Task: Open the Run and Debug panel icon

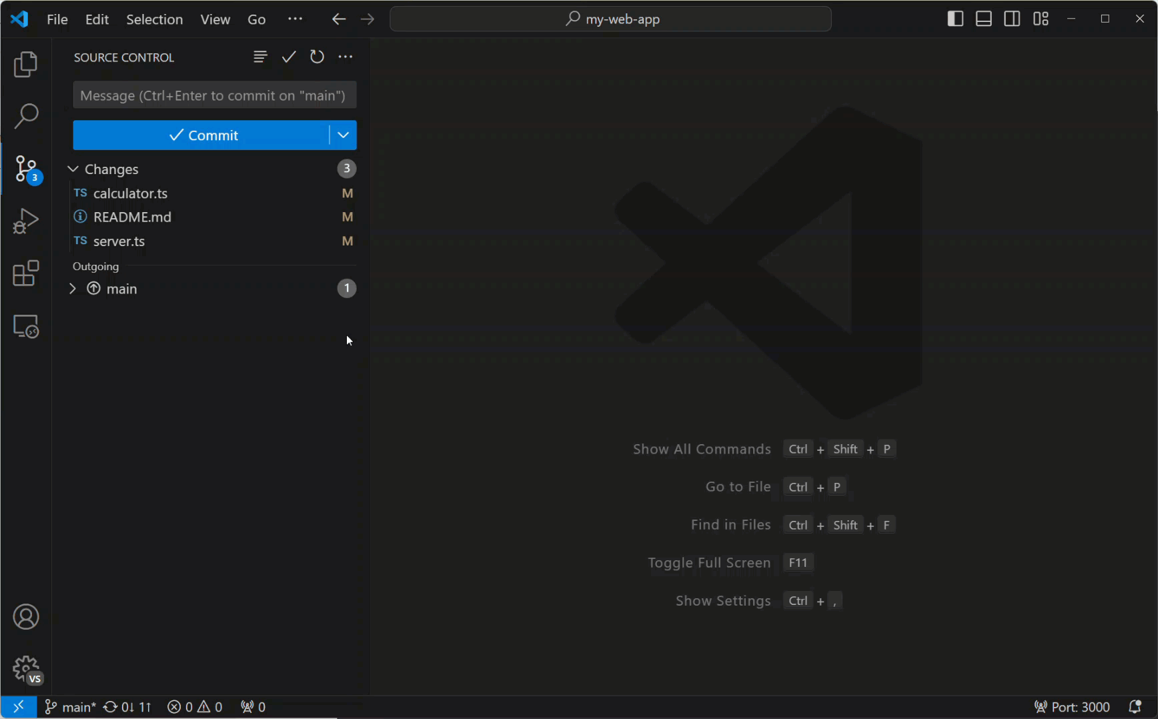Action: pyautogui.click(x=25, y=221)
